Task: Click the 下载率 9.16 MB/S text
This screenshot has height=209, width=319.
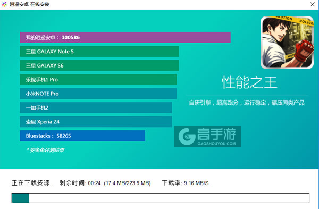Action: point(186,183)
